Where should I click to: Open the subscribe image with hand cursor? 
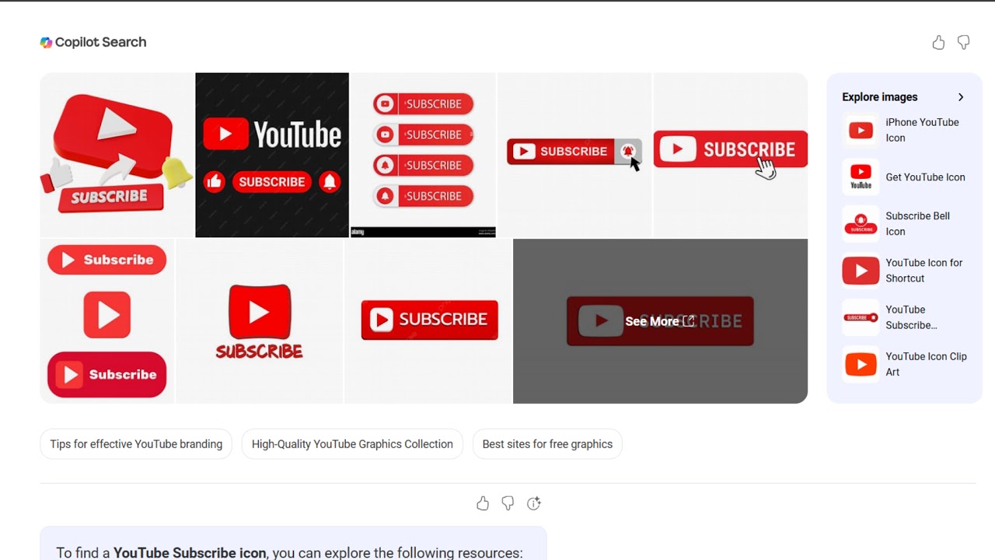[731, 155]
